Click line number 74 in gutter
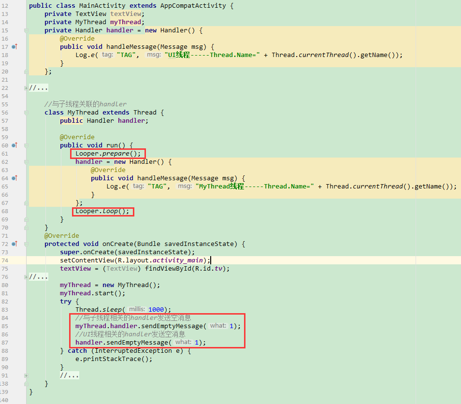This screenshot has width=461, height=404. (5, 260)
